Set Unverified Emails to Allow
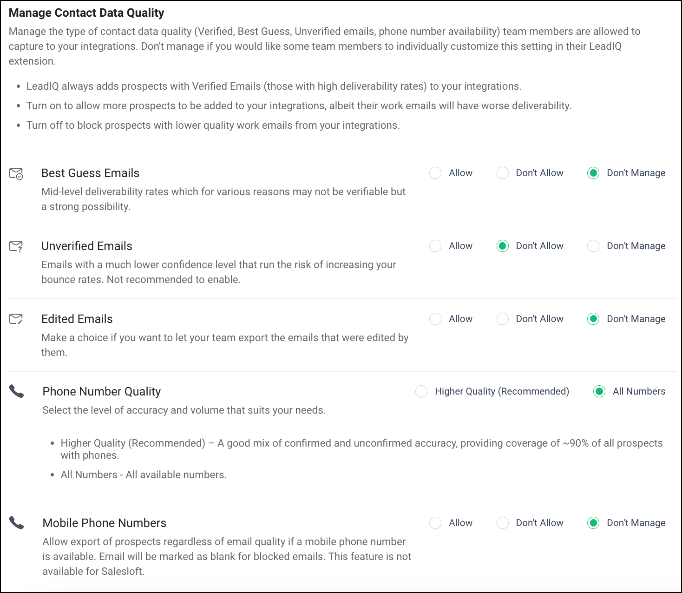The width and height of the screenshot is (682, 593). [x=435, y=246]
